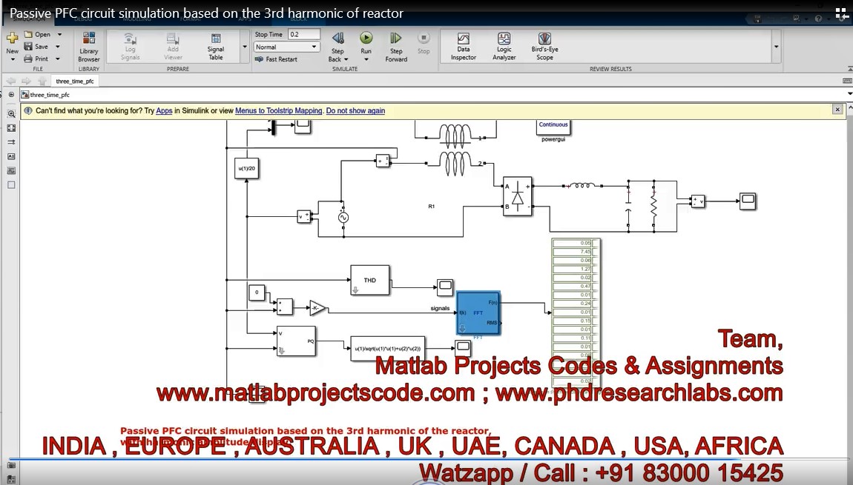Expand the Run options arrow
The height and width of the screenshot is (485, 853).
point(366,59)
